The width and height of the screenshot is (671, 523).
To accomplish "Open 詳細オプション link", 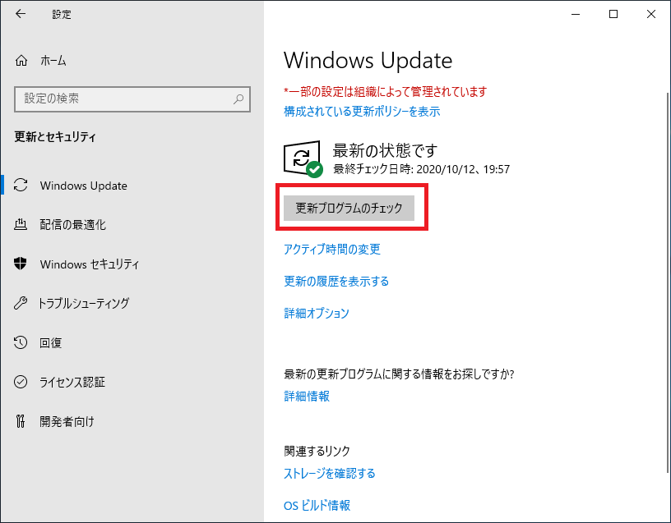I will coord(317,313).
